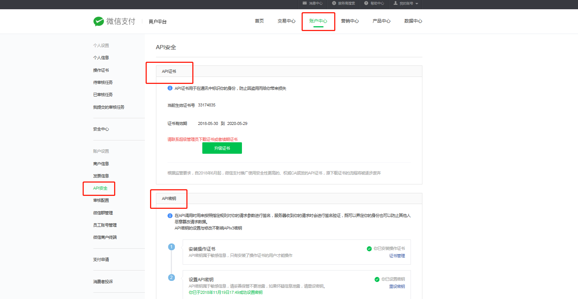
Task: Click the info icon beside API证书 description
Action: click(x=170, y=88)
